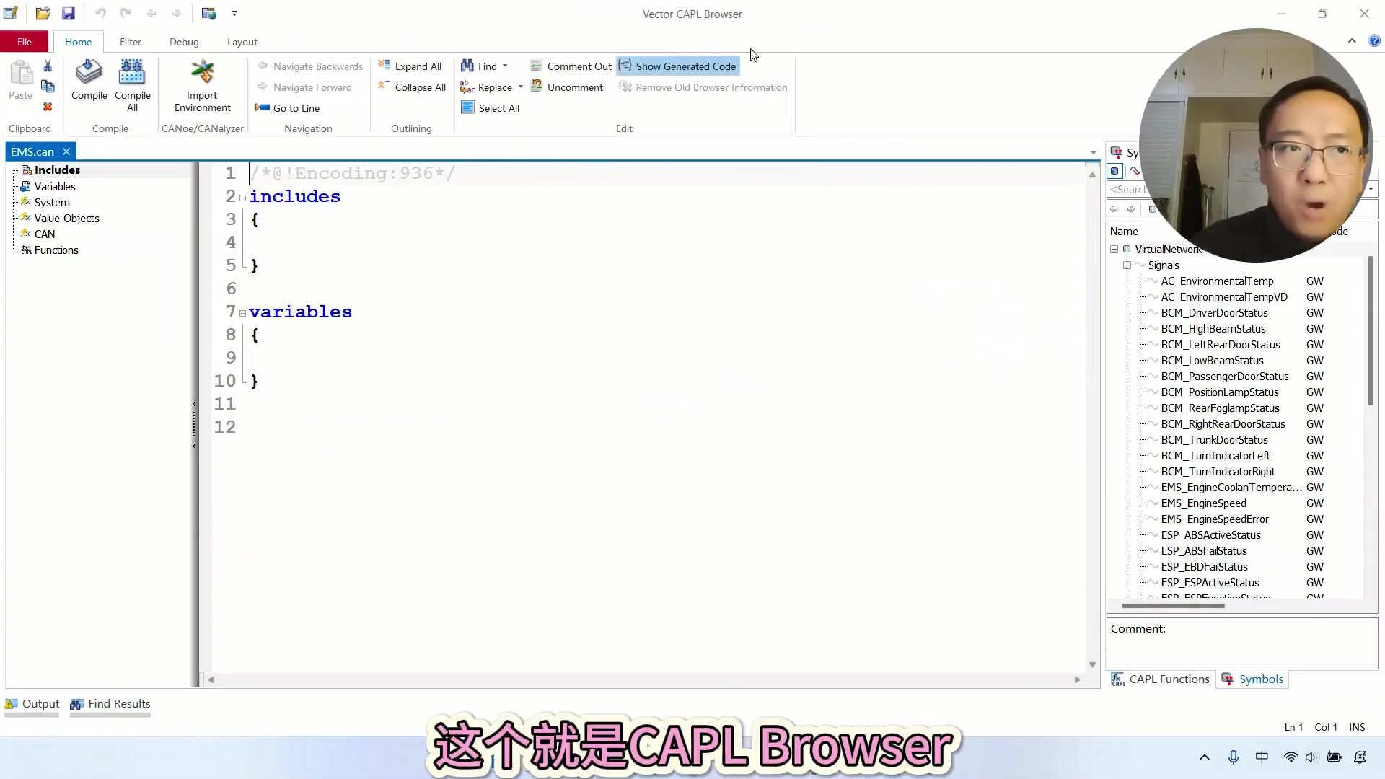Image resolution: width=1385 pixels, height=779 pixels.
Task: Select Includes in the navigation tree
Action: pyautogui.click(x=57, y=170)
